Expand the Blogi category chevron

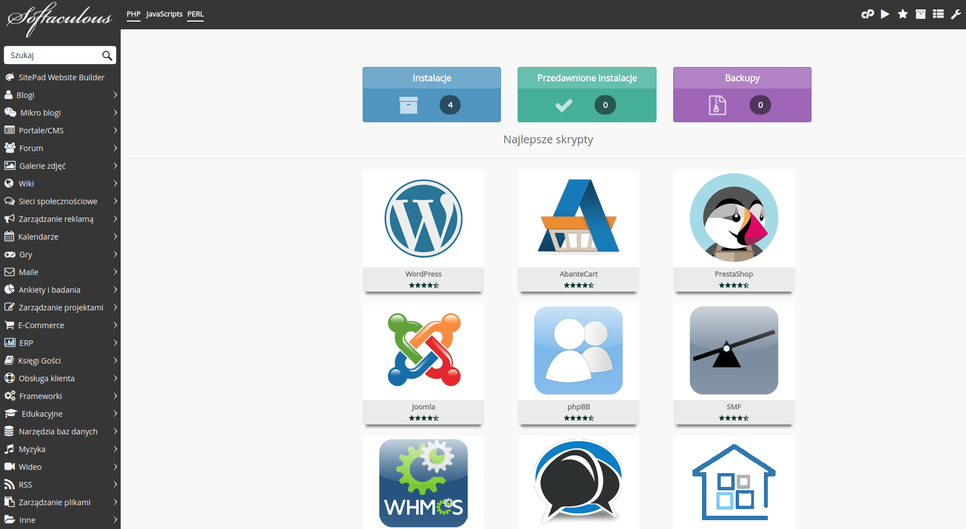(115, 95)
